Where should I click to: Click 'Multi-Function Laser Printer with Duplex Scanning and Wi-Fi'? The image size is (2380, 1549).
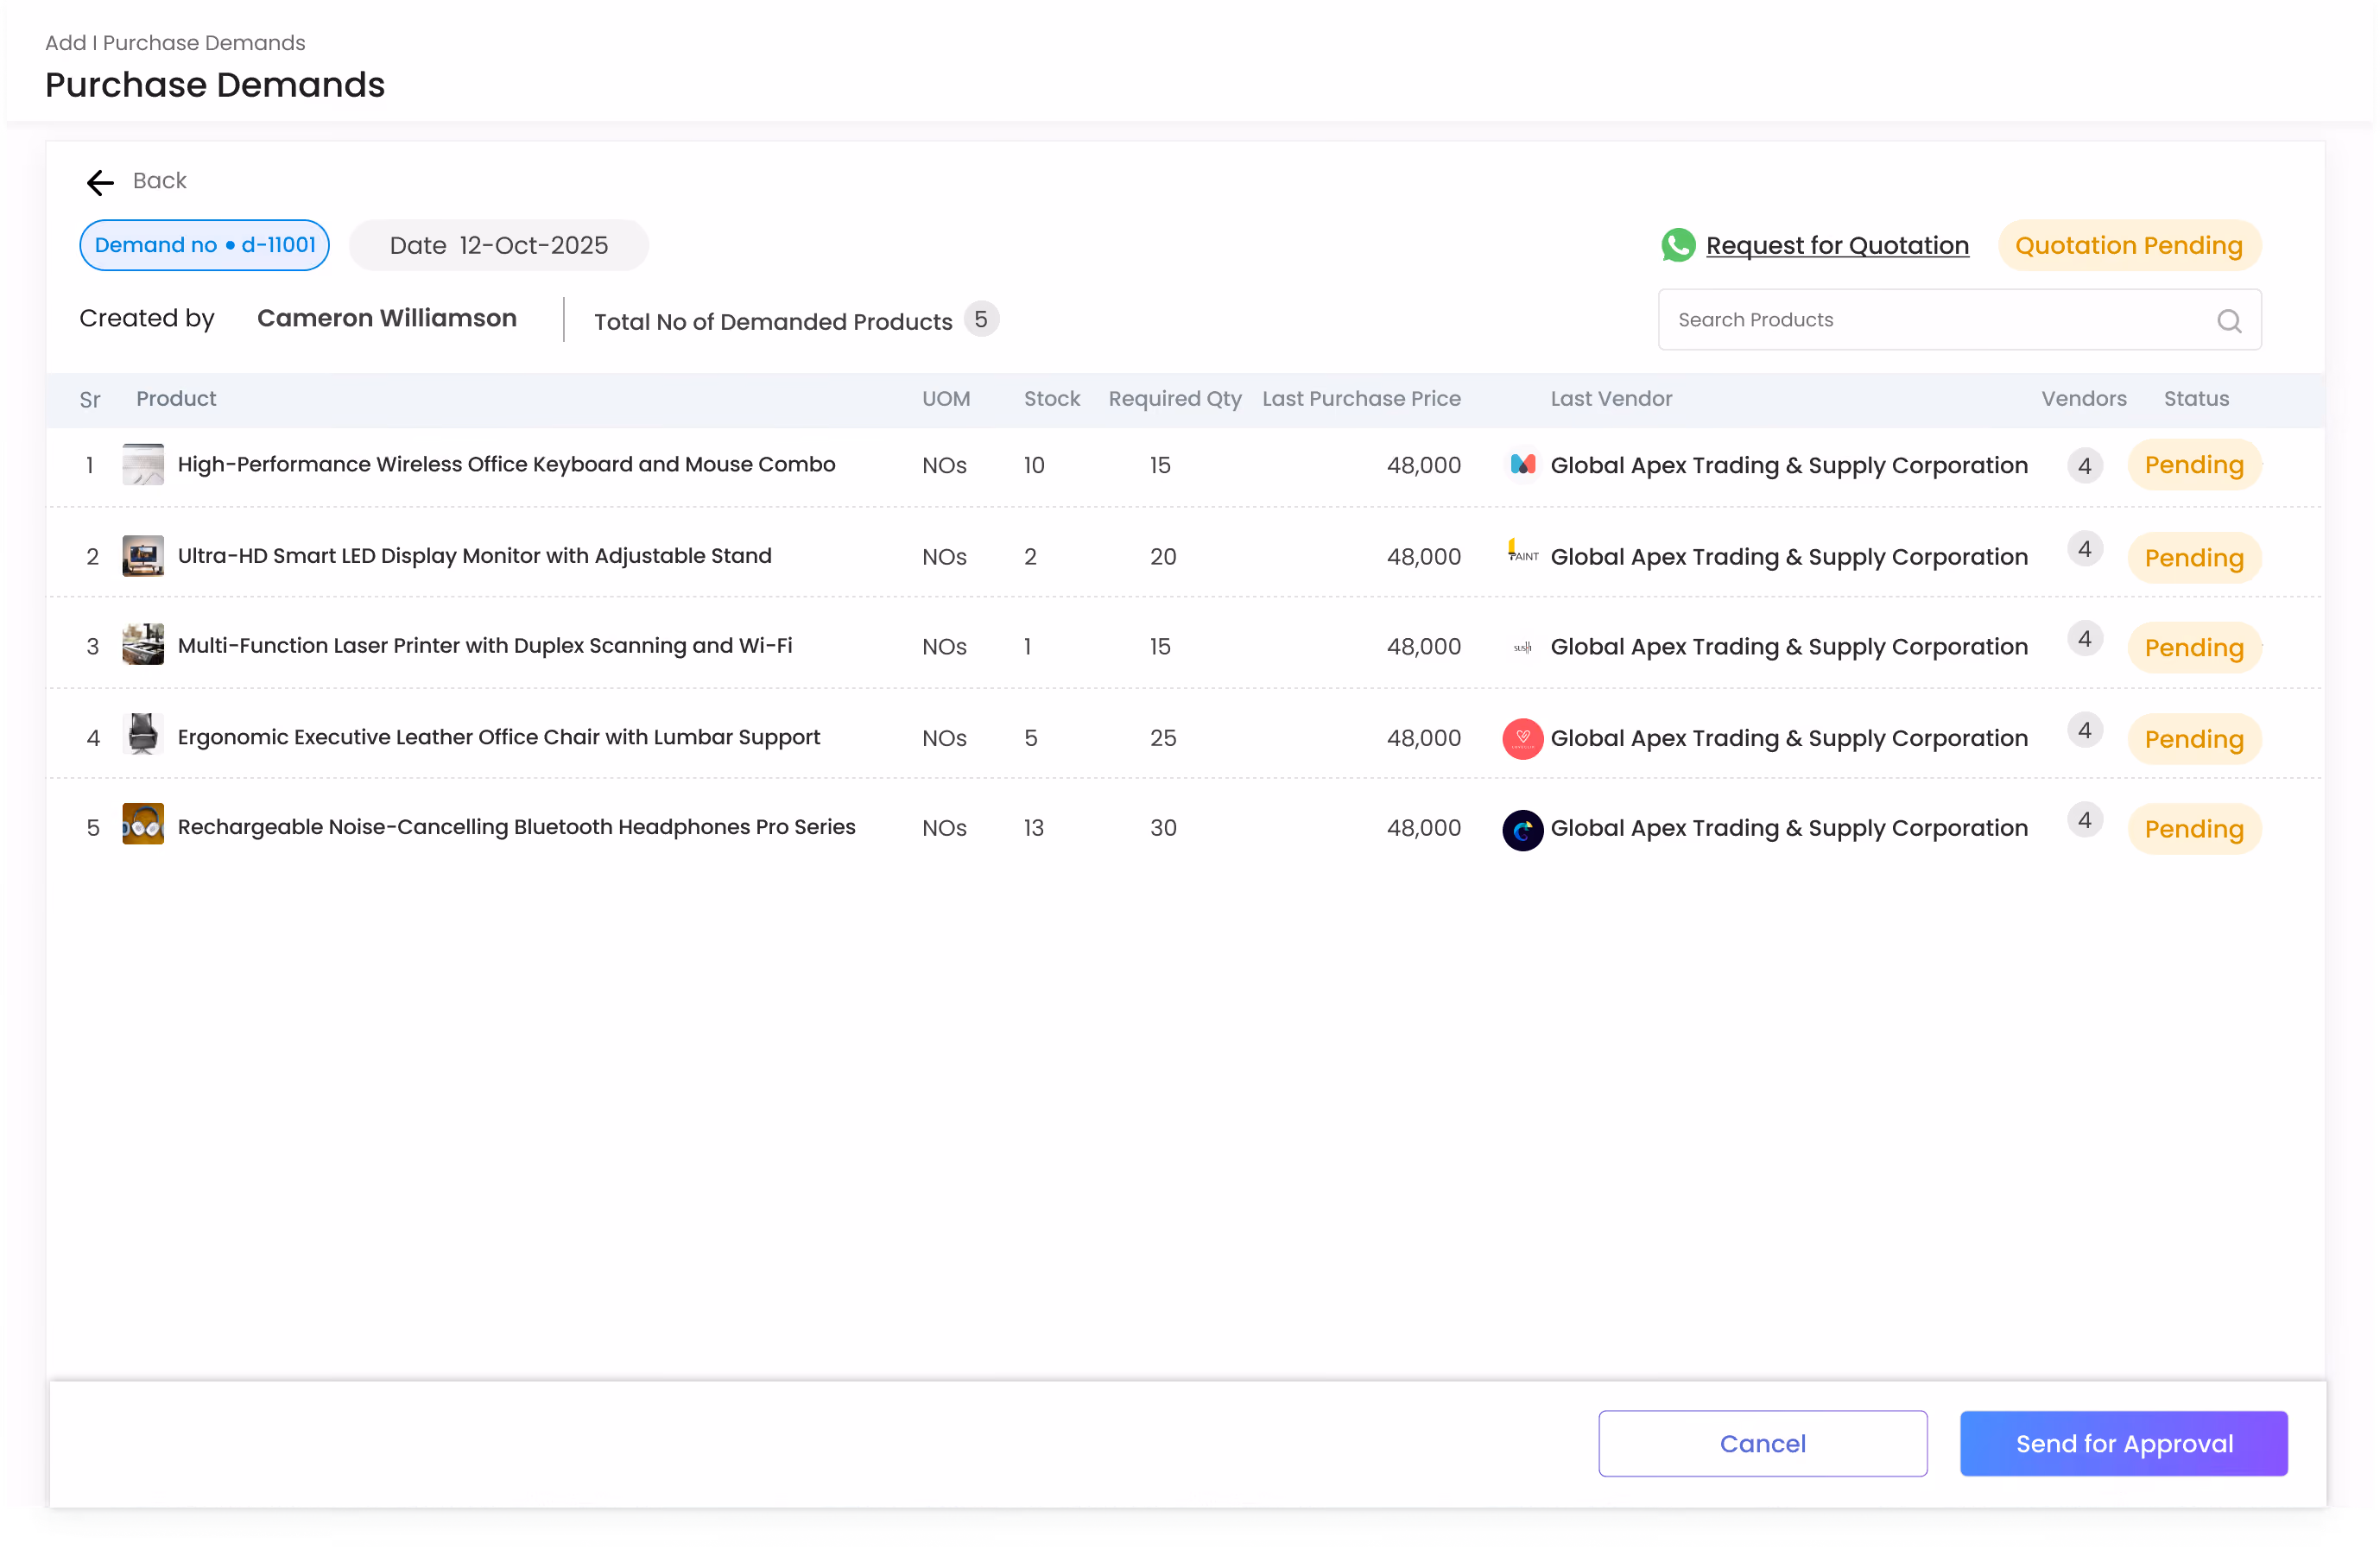484,646
